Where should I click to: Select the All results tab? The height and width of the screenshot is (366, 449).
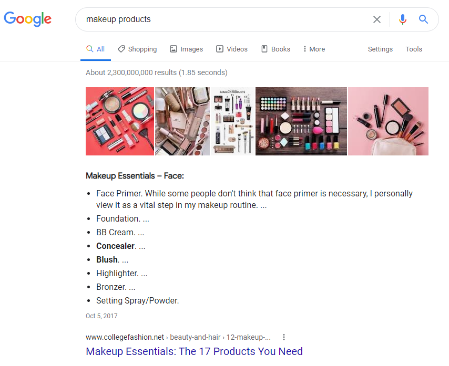click(x=96, y=49)
